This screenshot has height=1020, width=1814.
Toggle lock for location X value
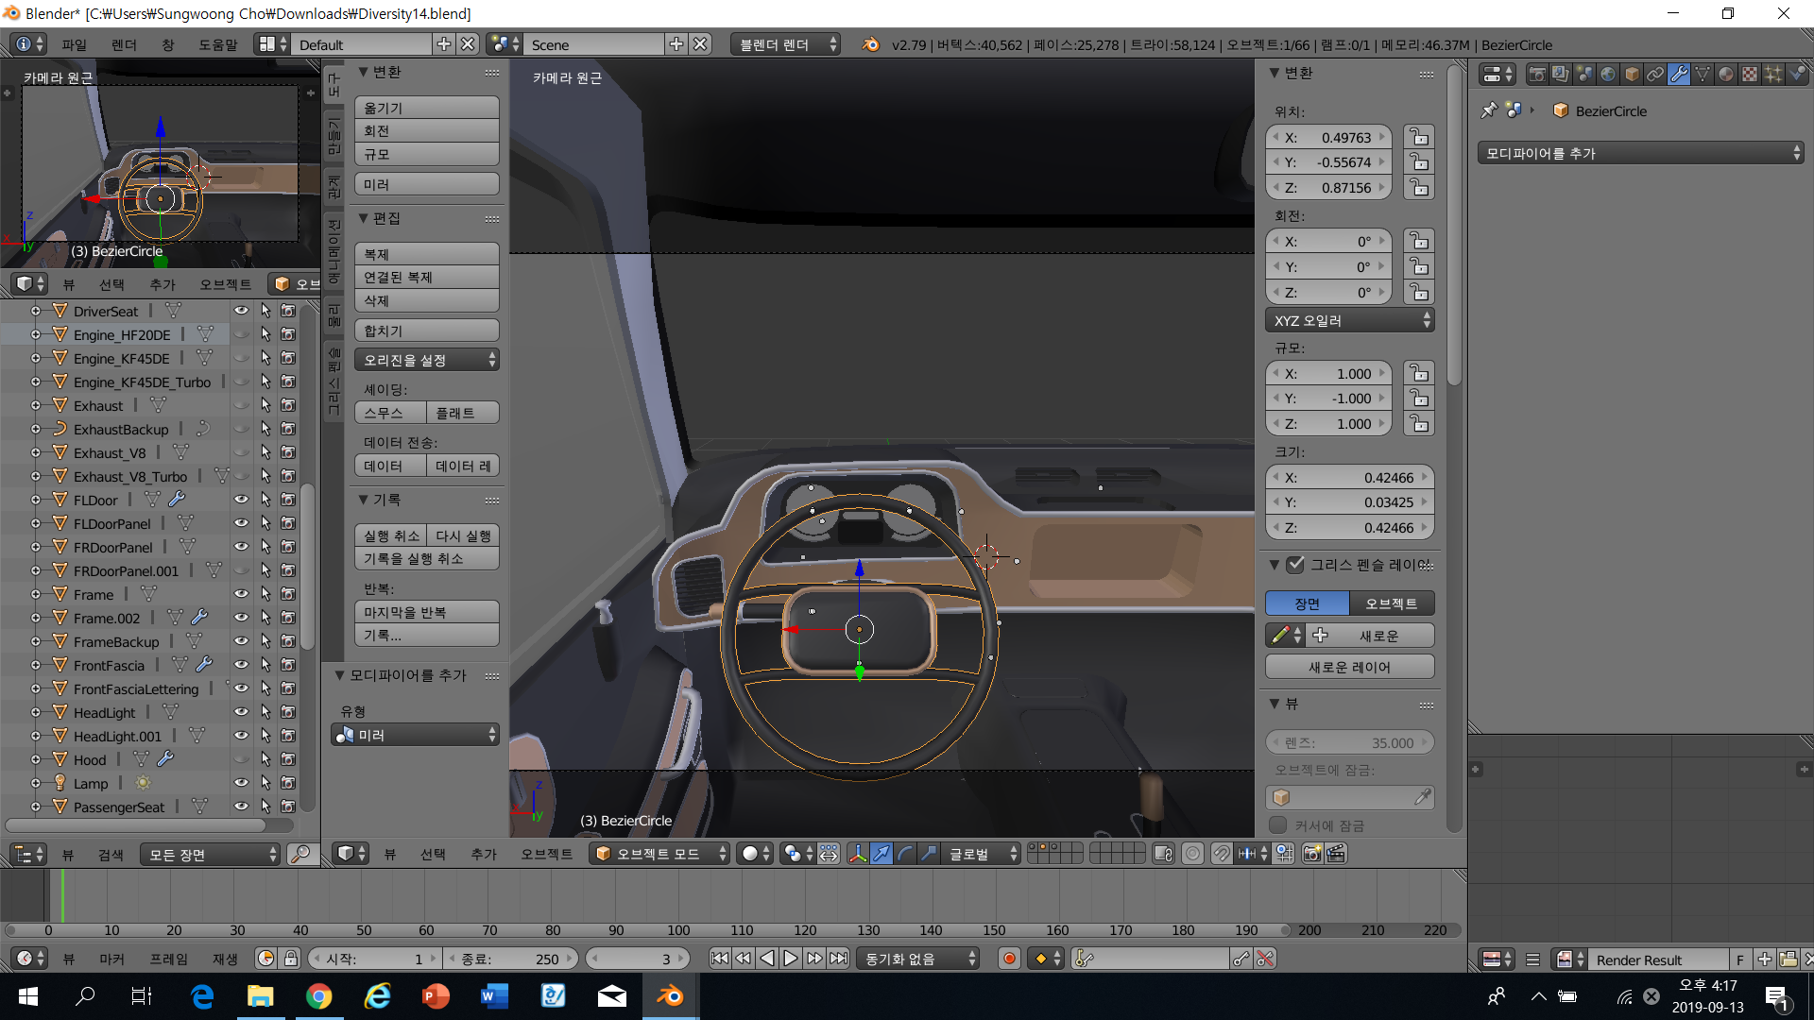pos(1418,138)
